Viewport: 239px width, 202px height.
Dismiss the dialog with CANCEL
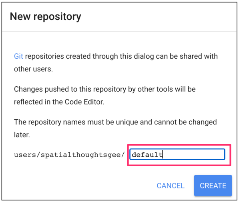pyautogui.click(x=171, y=186)
